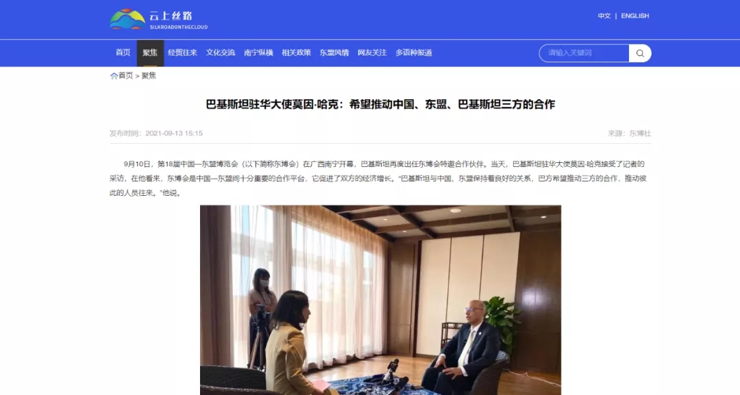The image size is (740, 395).
Task: Click 聚焦 link in breadcrumb
Action: pyautogui.click(x=149, y=76)
